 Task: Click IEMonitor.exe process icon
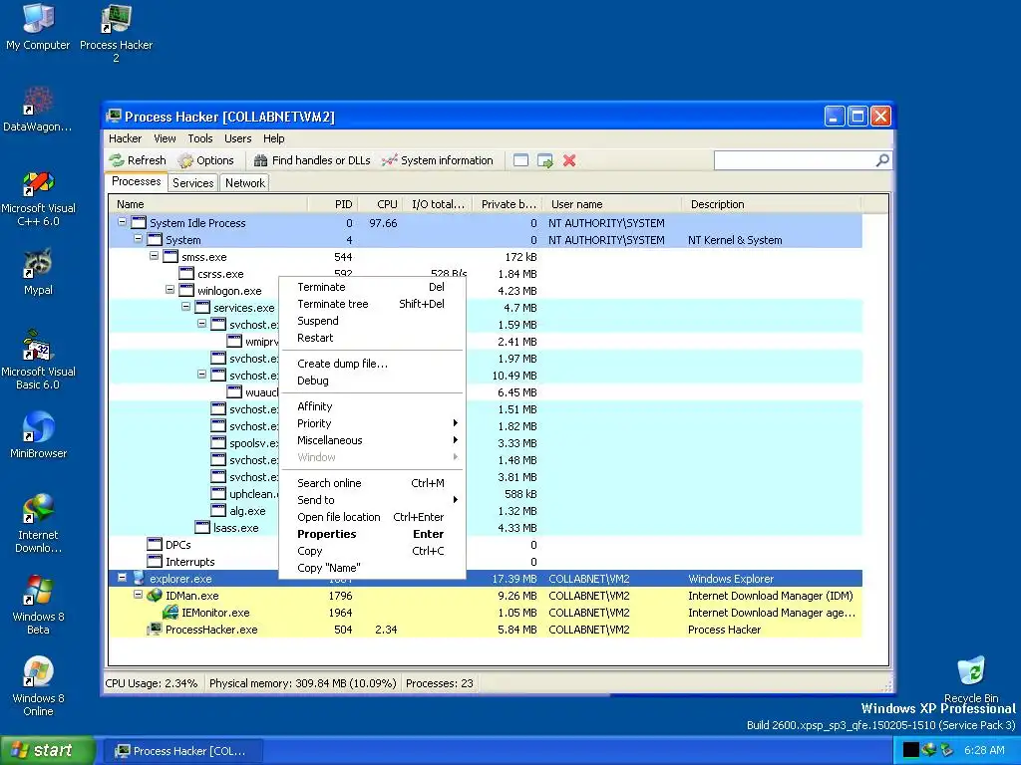tap(170, 613)
